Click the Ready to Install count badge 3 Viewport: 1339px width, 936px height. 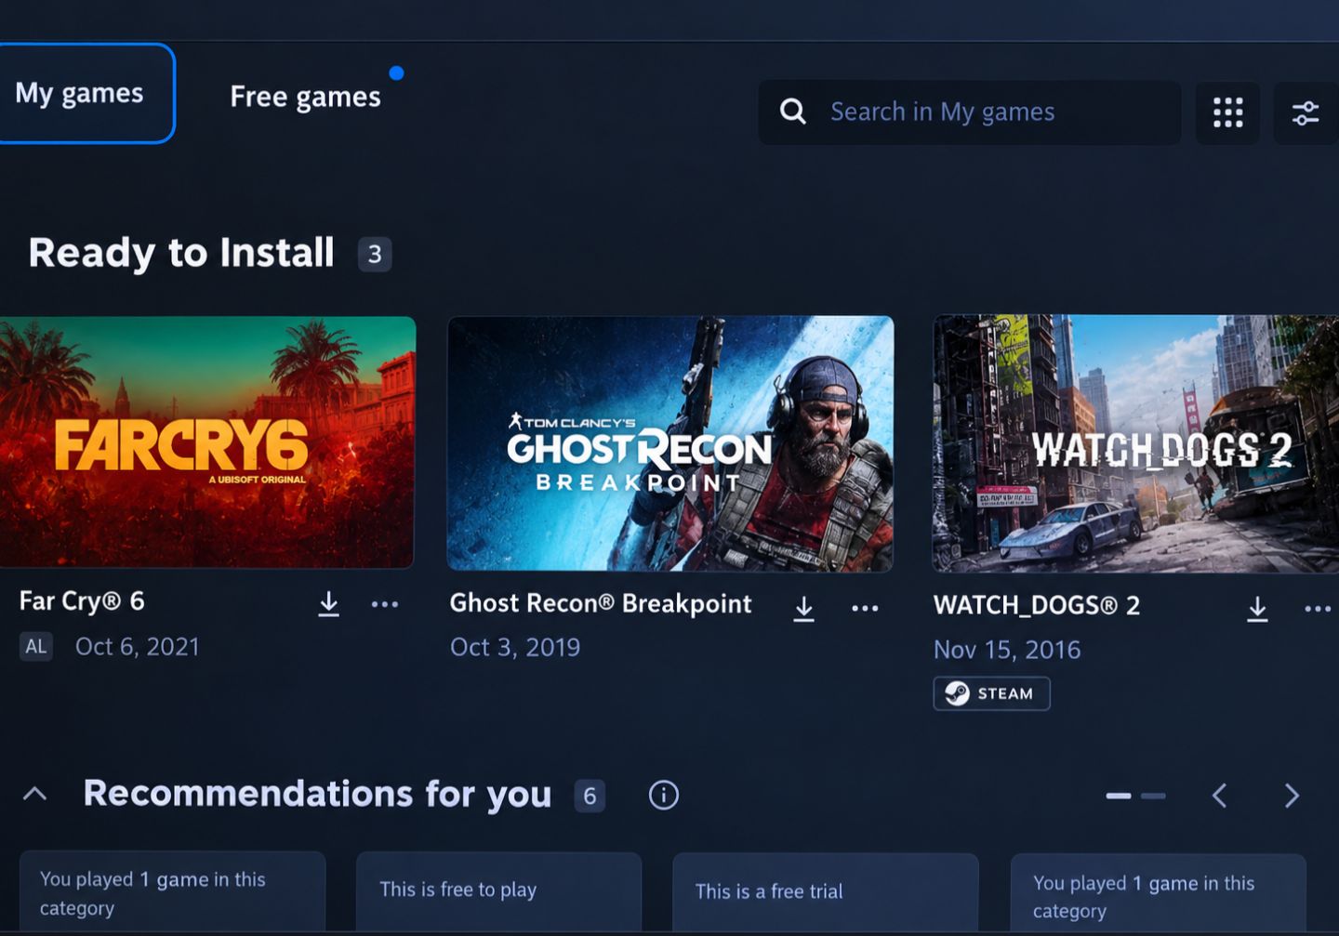tap(375, 255)
